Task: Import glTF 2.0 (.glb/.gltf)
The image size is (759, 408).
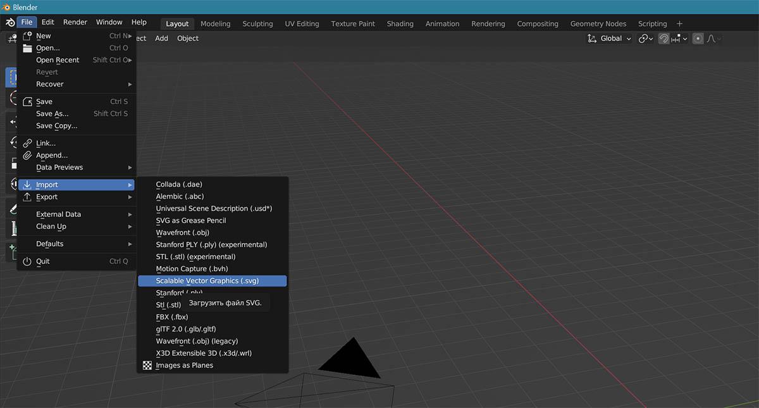Action: (213, 329)
